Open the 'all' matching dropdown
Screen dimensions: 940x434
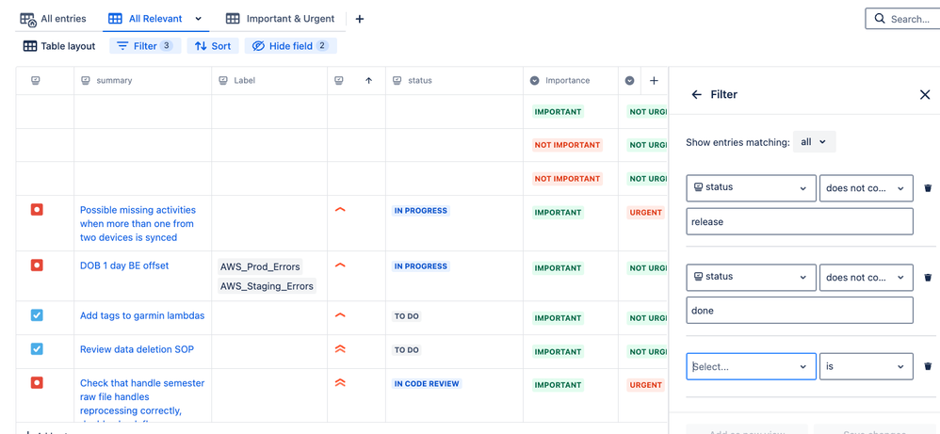click(814, 142)
